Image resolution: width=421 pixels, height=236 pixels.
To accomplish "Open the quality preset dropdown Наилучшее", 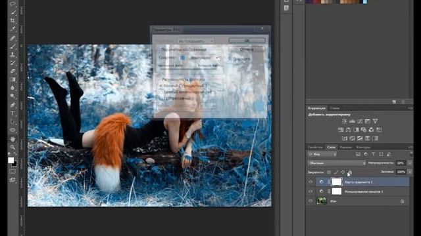I will pos(205,58).
